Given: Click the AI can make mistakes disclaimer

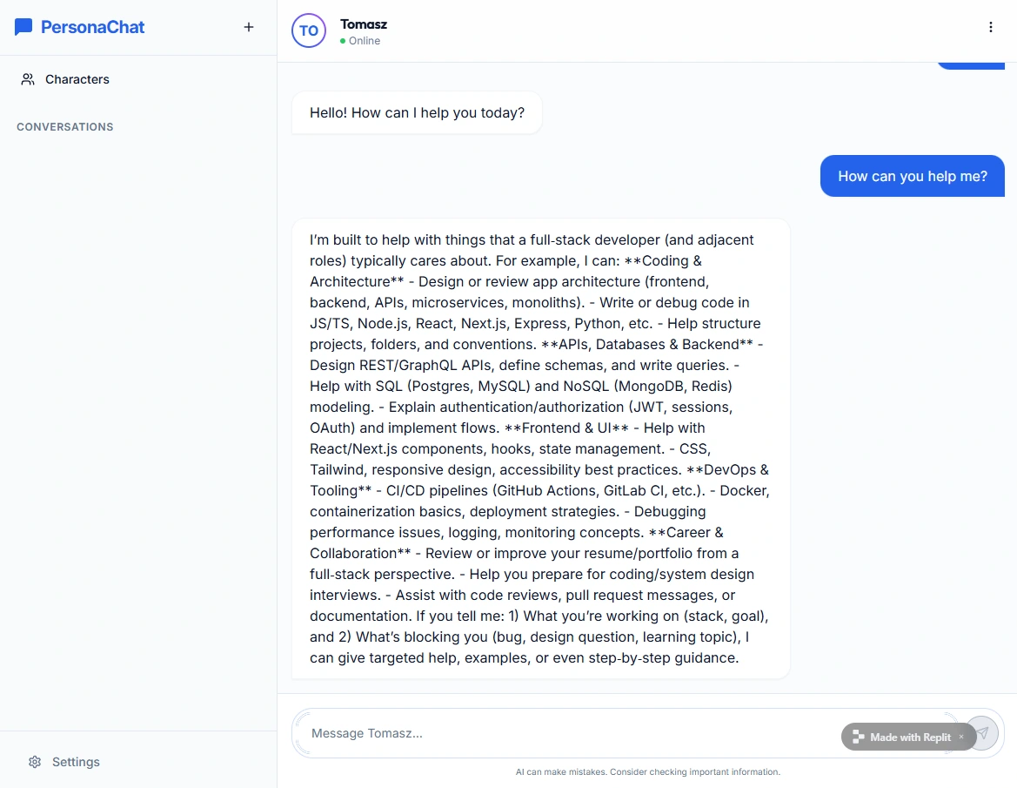Looking at the screenshot, I should click(x=647, y=772).
